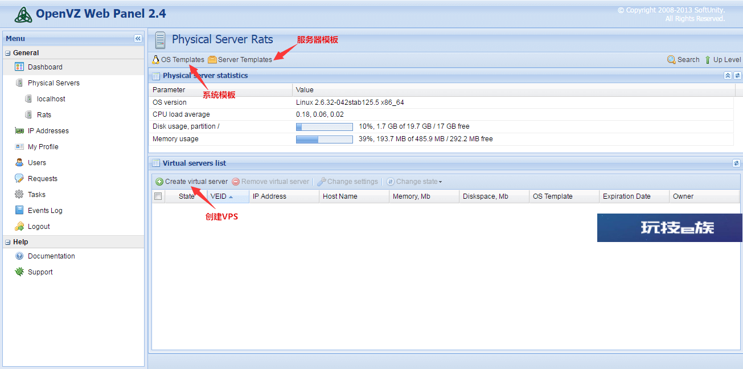Log out via the Logout menu item
The height and width of the screenshot is (369, 743).
point(39,226)
